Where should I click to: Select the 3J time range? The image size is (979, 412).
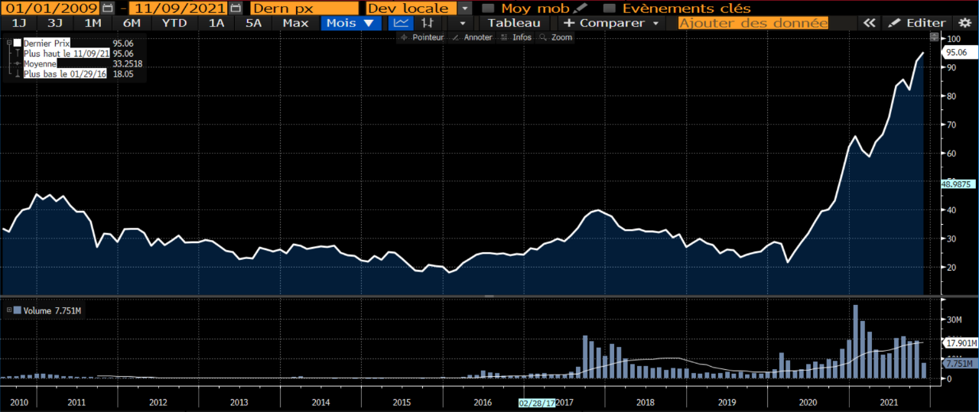click(54, 23)
